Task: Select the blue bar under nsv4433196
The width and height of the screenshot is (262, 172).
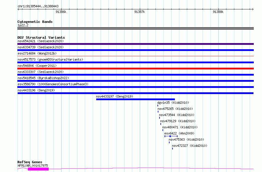Action: pos(135,93)
